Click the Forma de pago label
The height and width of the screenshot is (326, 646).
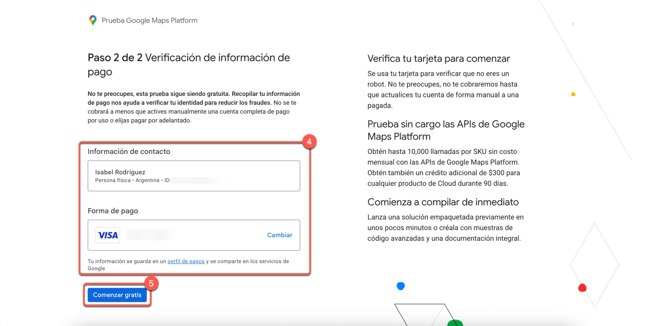coord(113,211)
